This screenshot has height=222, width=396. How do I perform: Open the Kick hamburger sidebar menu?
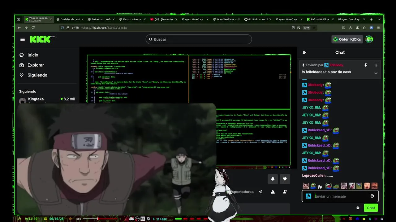(x=23, y=39)
